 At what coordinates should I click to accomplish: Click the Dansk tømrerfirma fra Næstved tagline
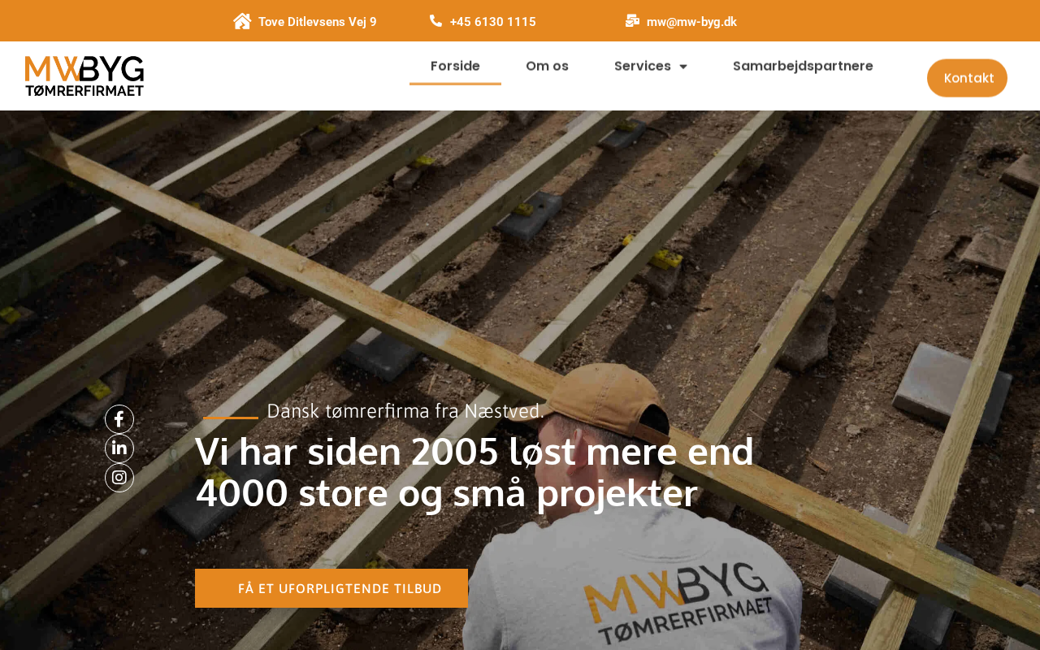405,411
